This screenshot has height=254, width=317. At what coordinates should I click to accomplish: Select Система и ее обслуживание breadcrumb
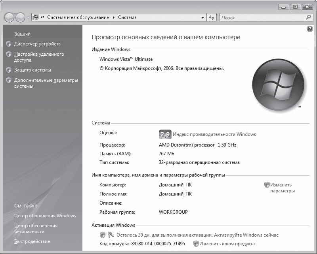pyautogui.click(x=79, y=17)
